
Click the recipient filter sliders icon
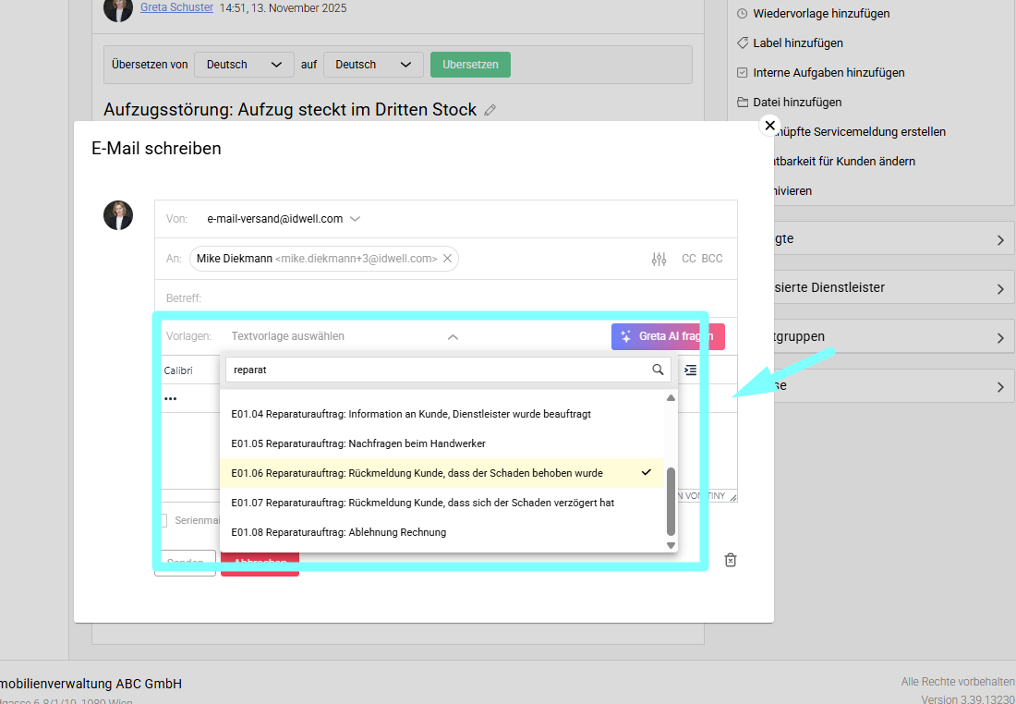point(659,260)
